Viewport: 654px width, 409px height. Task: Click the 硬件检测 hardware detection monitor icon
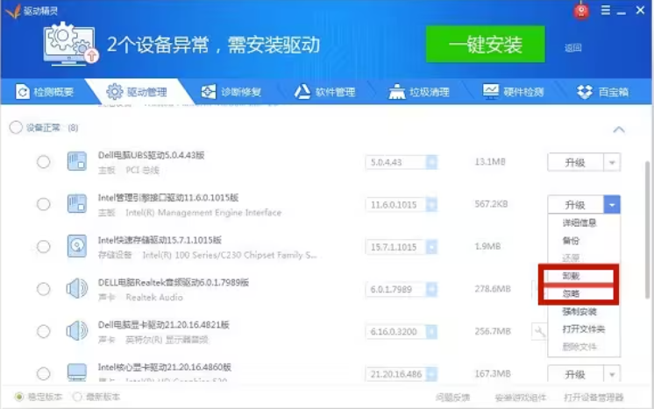[x=489, y=92]
